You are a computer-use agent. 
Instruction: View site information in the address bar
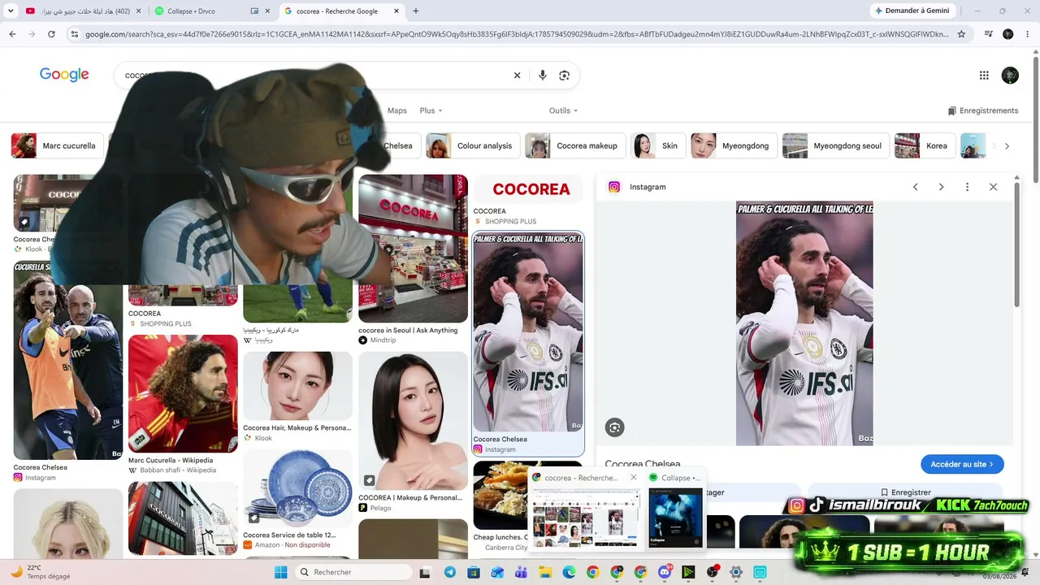tap(74, 34)
